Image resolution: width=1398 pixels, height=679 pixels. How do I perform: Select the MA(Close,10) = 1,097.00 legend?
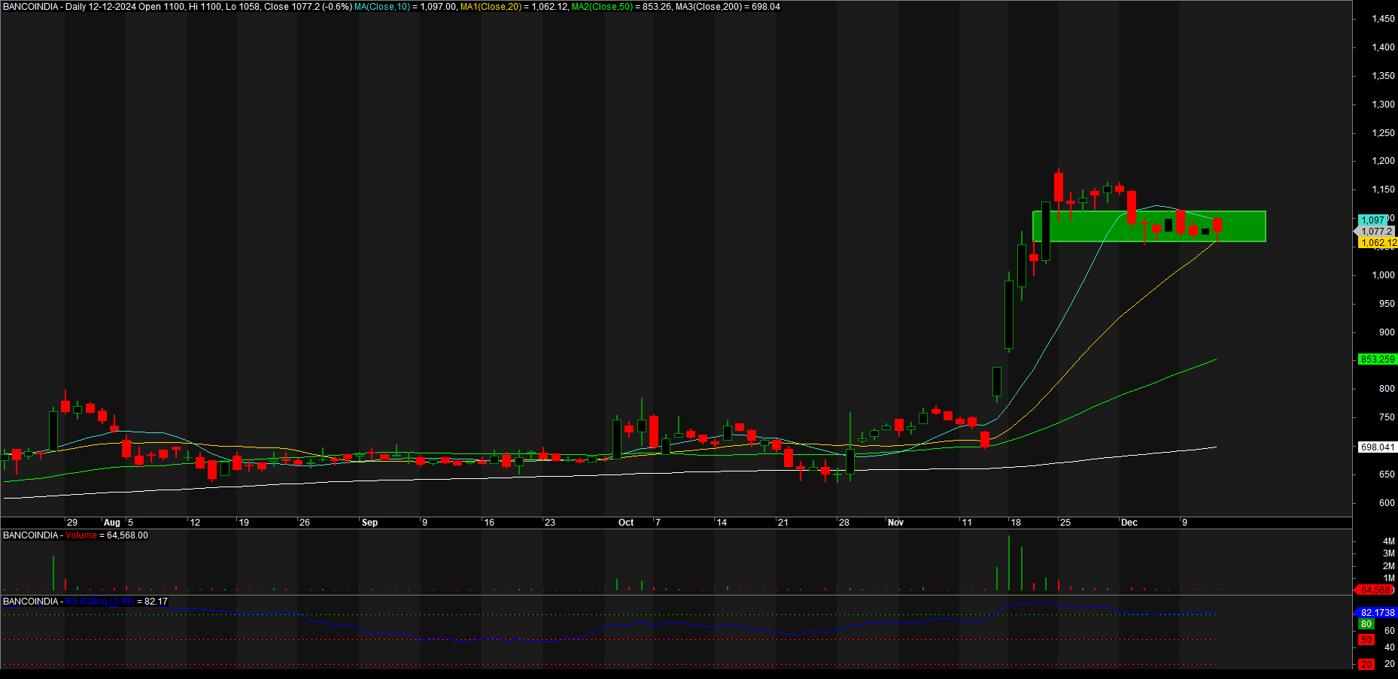pos(406,7)
